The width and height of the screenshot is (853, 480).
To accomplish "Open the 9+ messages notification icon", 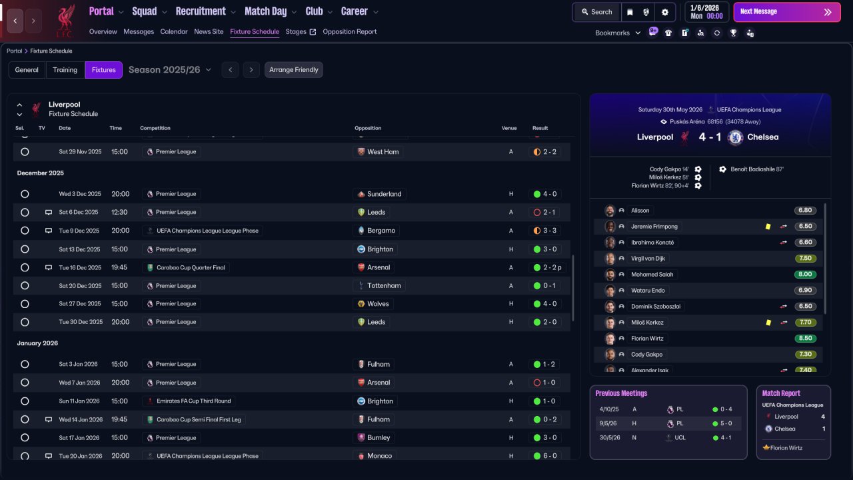I will pyautogui.click(x=653, y=32).
